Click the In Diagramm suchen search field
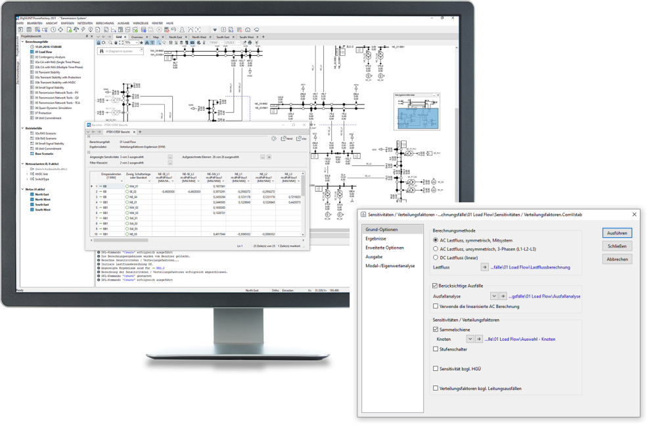This screenshot has height=436, width=657. tap(120, 51)
